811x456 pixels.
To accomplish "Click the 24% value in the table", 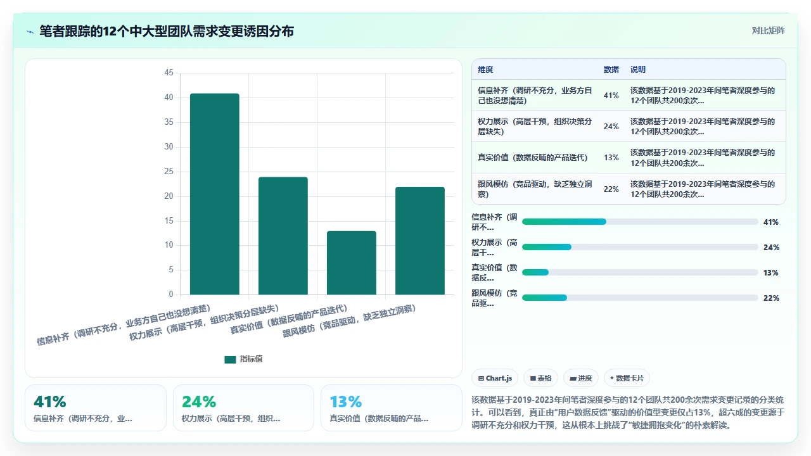I will pos(611,126).
